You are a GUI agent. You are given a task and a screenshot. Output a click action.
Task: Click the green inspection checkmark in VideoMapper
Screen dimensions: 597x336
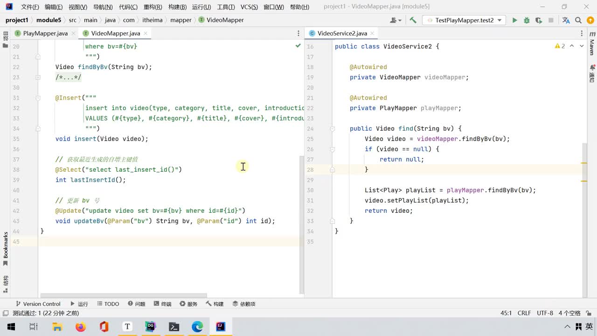coord(298,46)
